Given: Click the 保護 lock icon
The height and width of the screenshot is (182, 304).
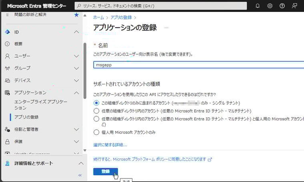Looking at the screenshot, I should (7, 142).
